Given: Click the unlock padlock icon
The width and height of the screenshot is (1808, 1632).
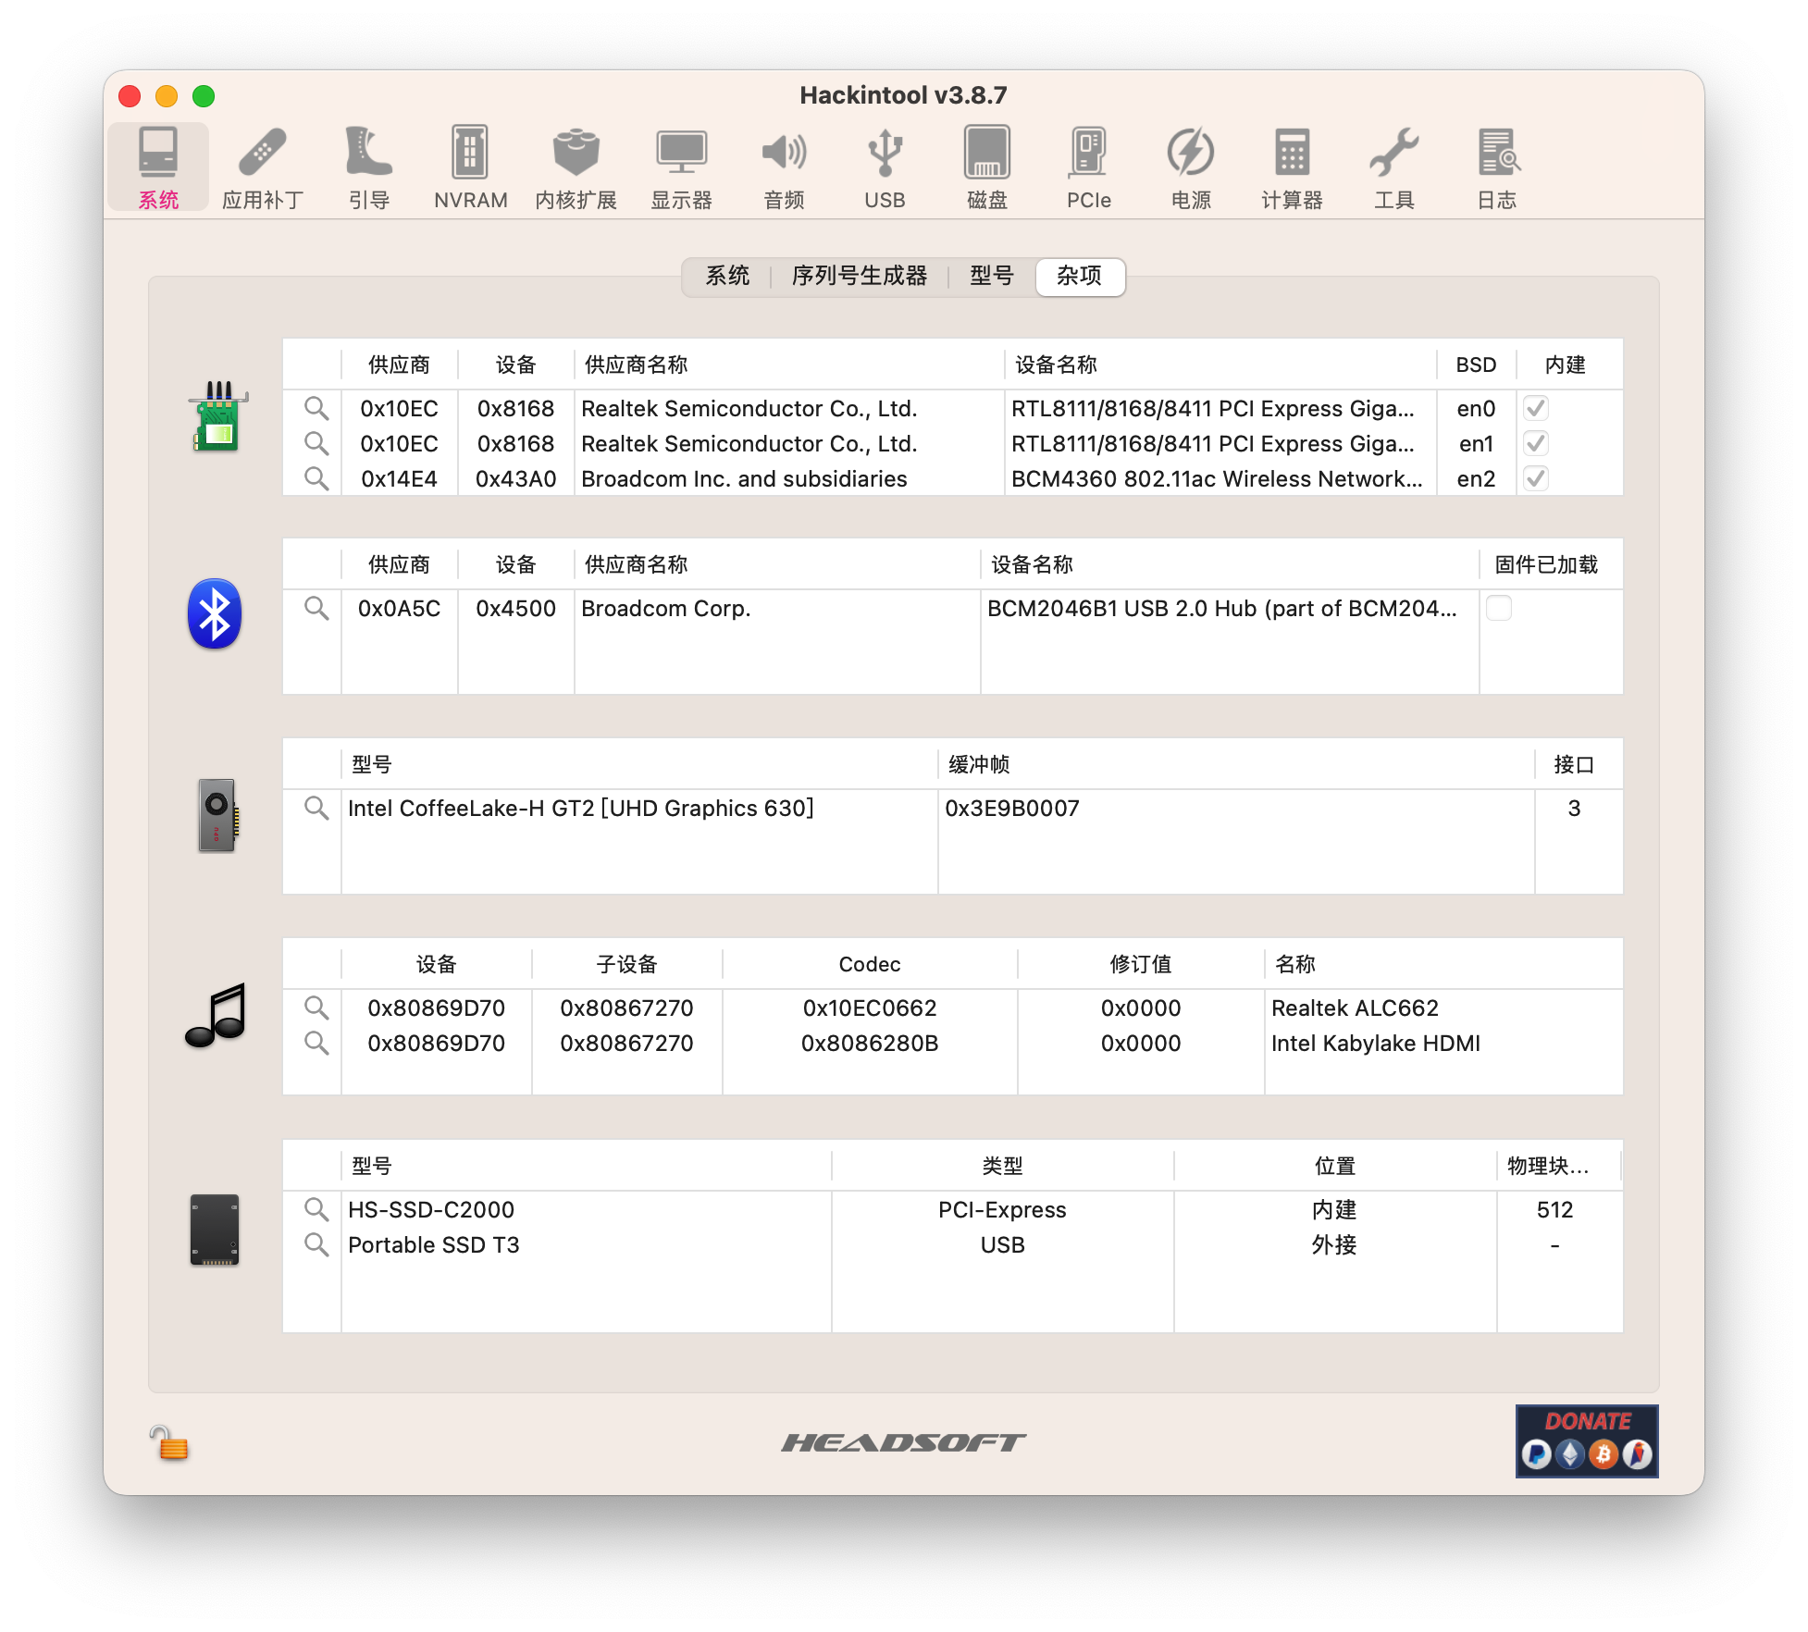Looking at the screenshot, I should pyautogui.click(x=168, y=1442).
